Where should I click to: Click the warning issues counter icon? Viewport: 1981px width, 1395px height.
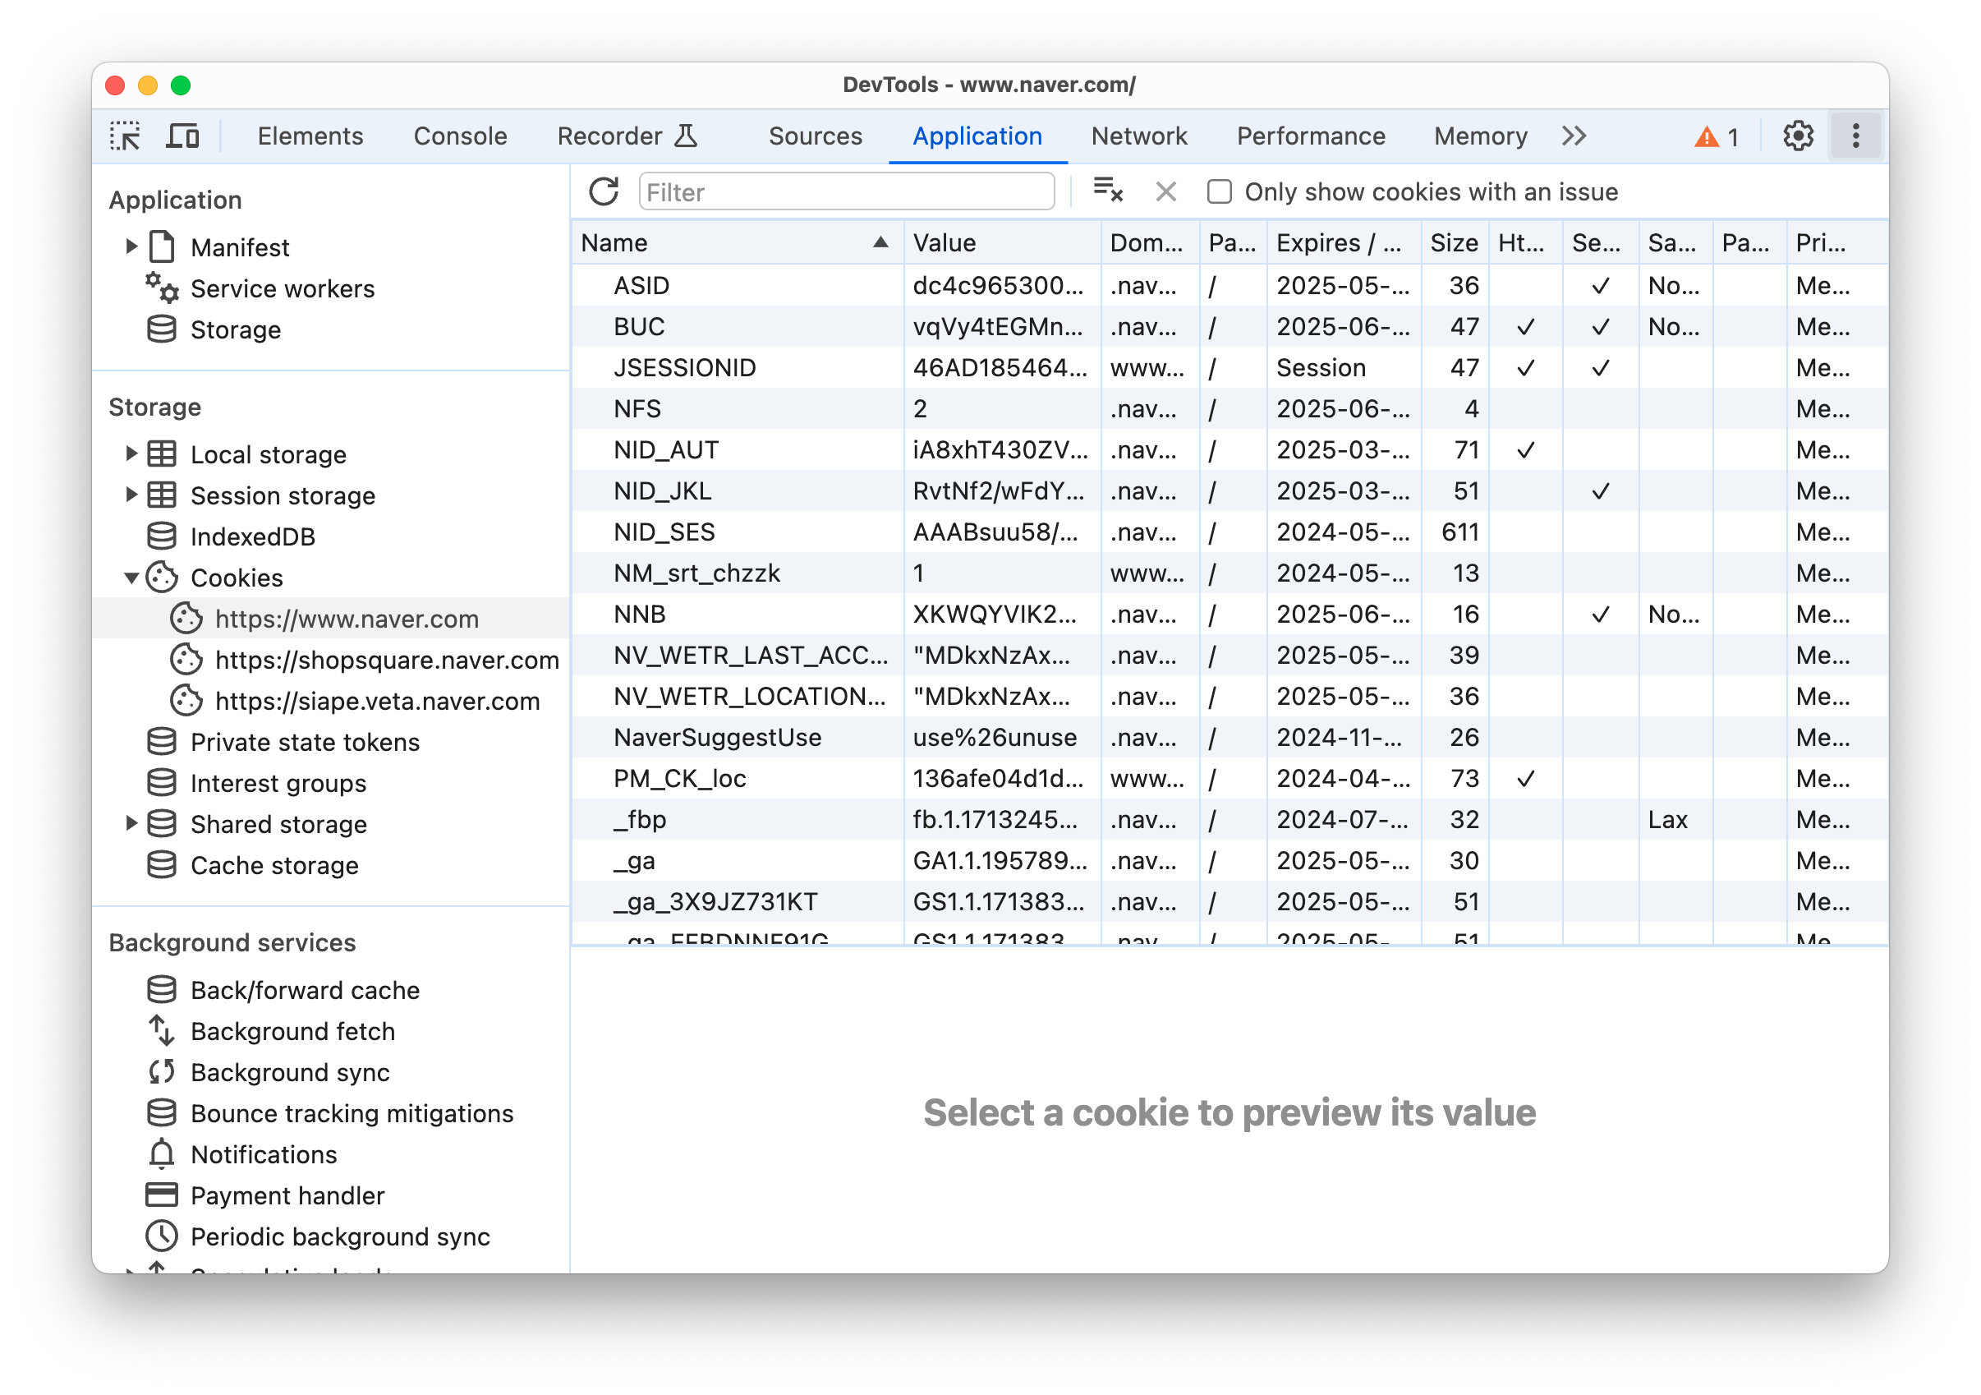tap(1716, 137)
